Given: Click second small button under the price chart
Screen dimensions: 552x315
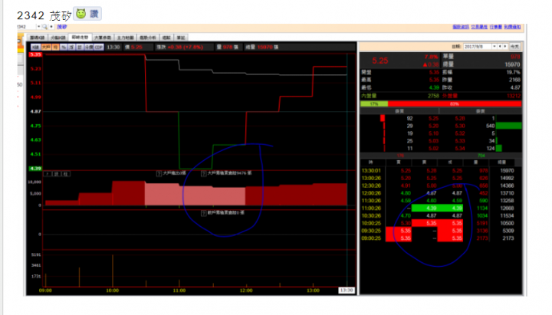Looking at the screenshot, I should click(x=57, y=174).
